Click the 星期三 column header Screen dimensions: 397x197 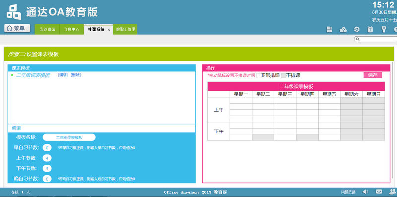pyautogui.click(x=285, y=94)
